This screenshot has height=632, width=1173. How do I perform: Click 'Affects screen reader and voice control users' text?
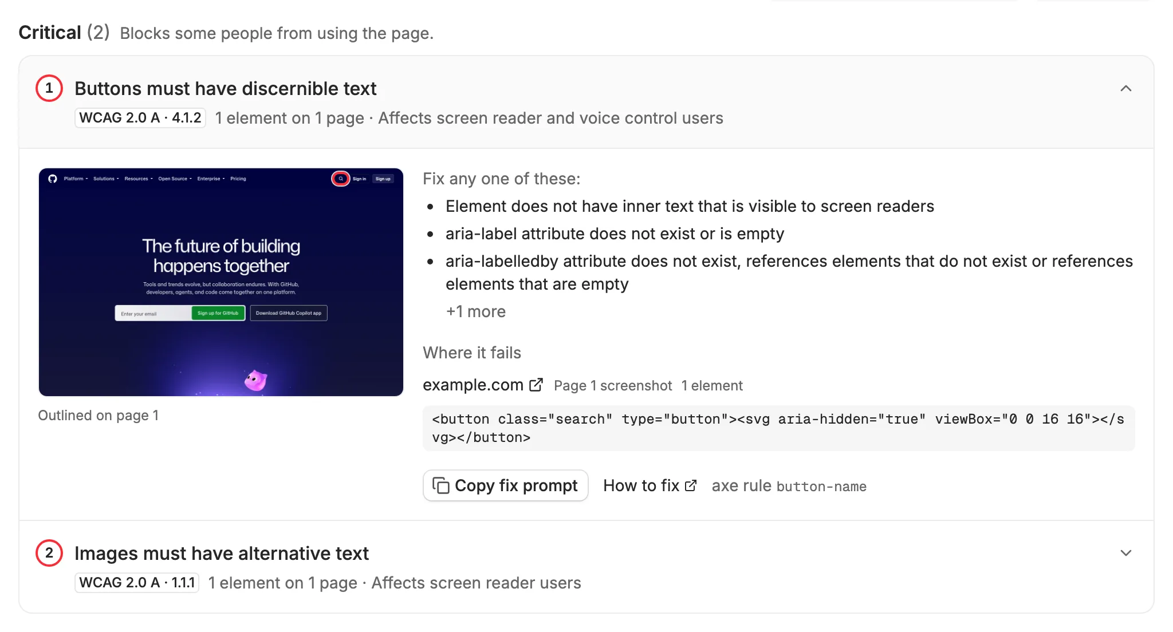tap(550, 118)
